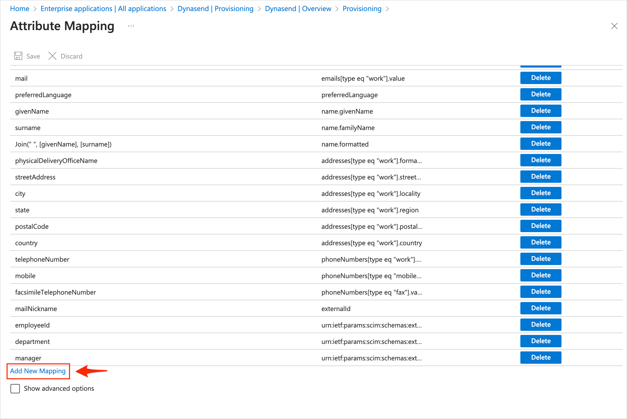Click the Save floppy disk icon
This screenshot has height=419, width=627.
(18, 56)
